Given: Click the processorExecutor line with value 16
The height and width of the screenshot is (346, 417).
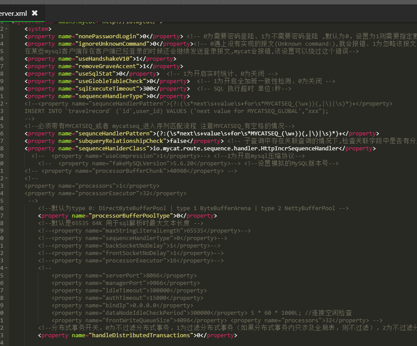Looking at the screenshot, I should tap(131, 261).
